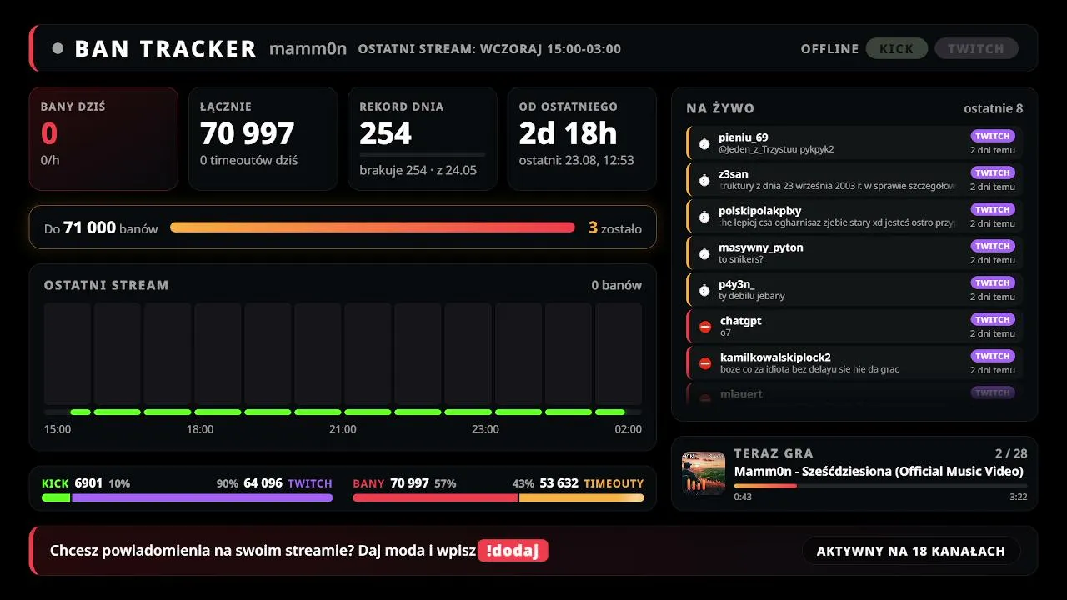Toggle the TWITCH platform pill in header
1067x600 pixels.
coord(976,48)
